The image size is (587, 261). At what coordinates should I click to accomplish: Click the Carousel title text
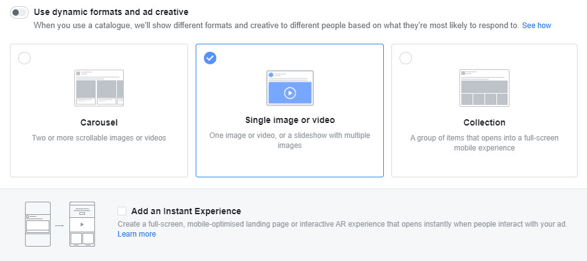click(99, 122)
